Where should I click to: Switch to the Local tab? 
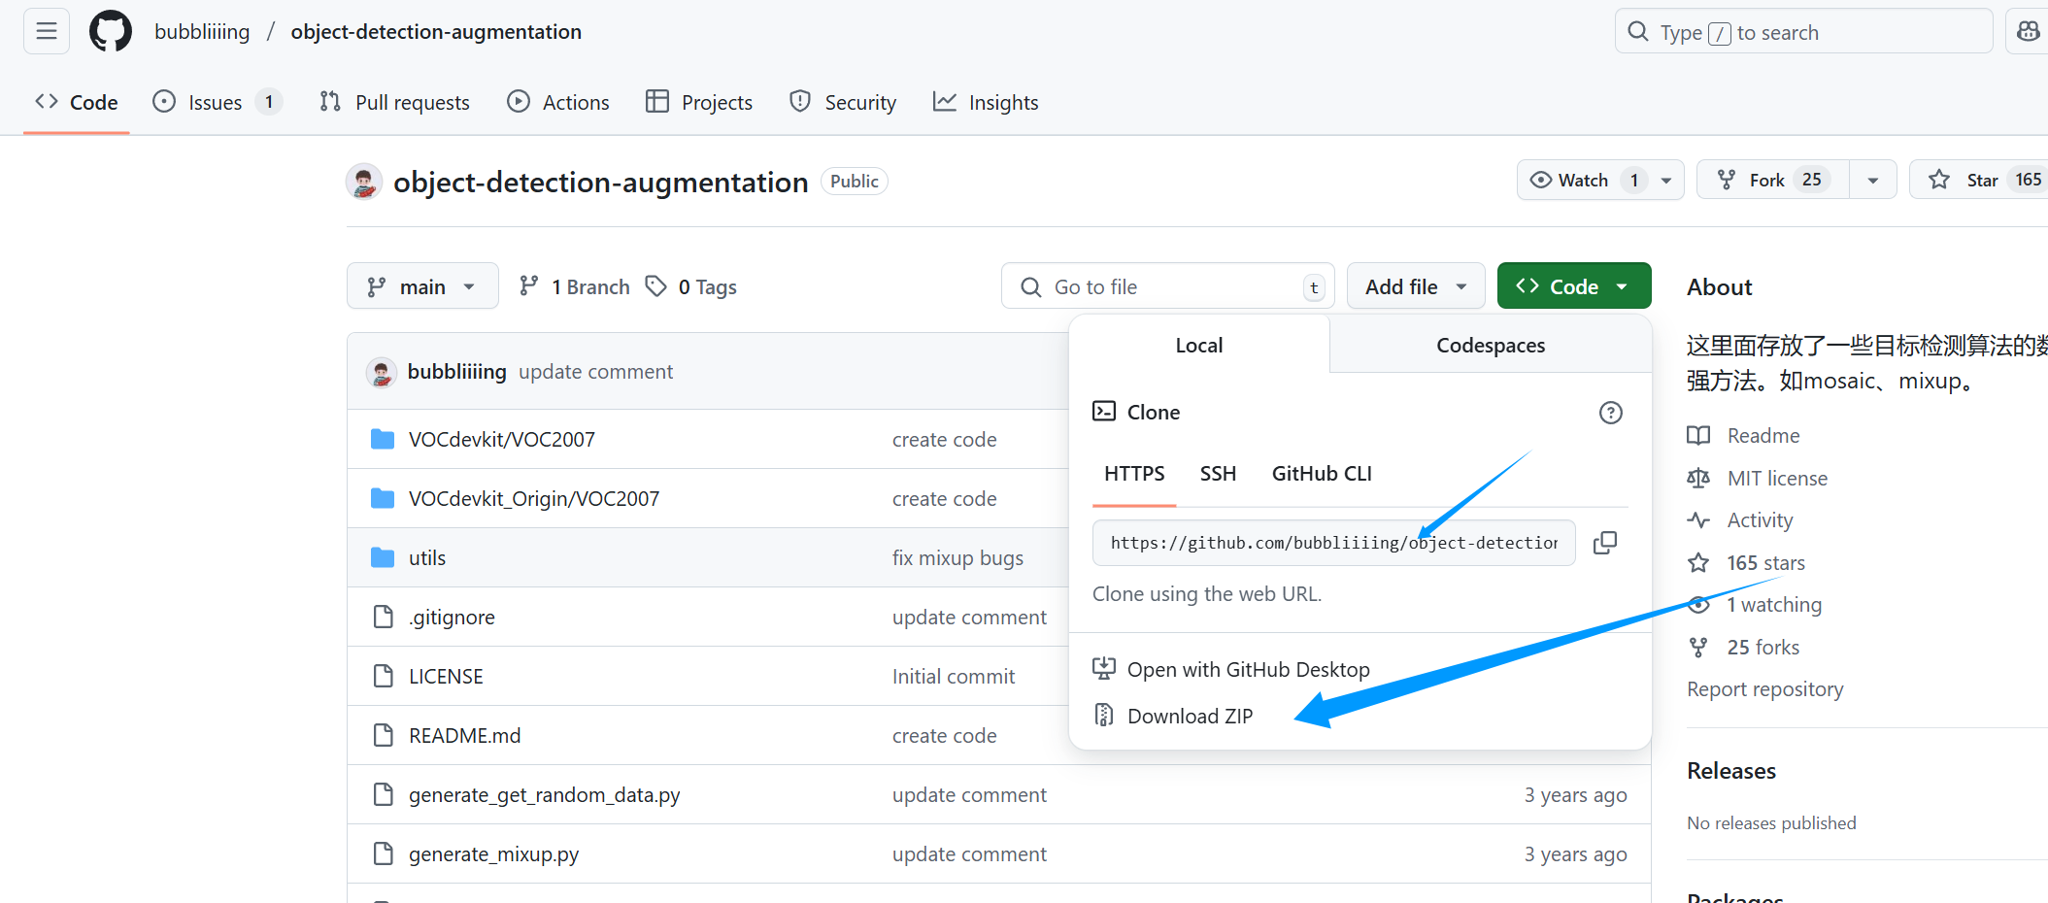[x=1199, y=346]
